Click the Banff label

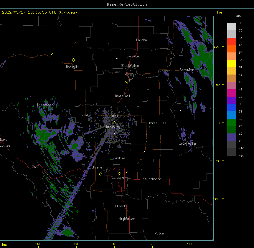pyautogui.click(x=37, y=167)
